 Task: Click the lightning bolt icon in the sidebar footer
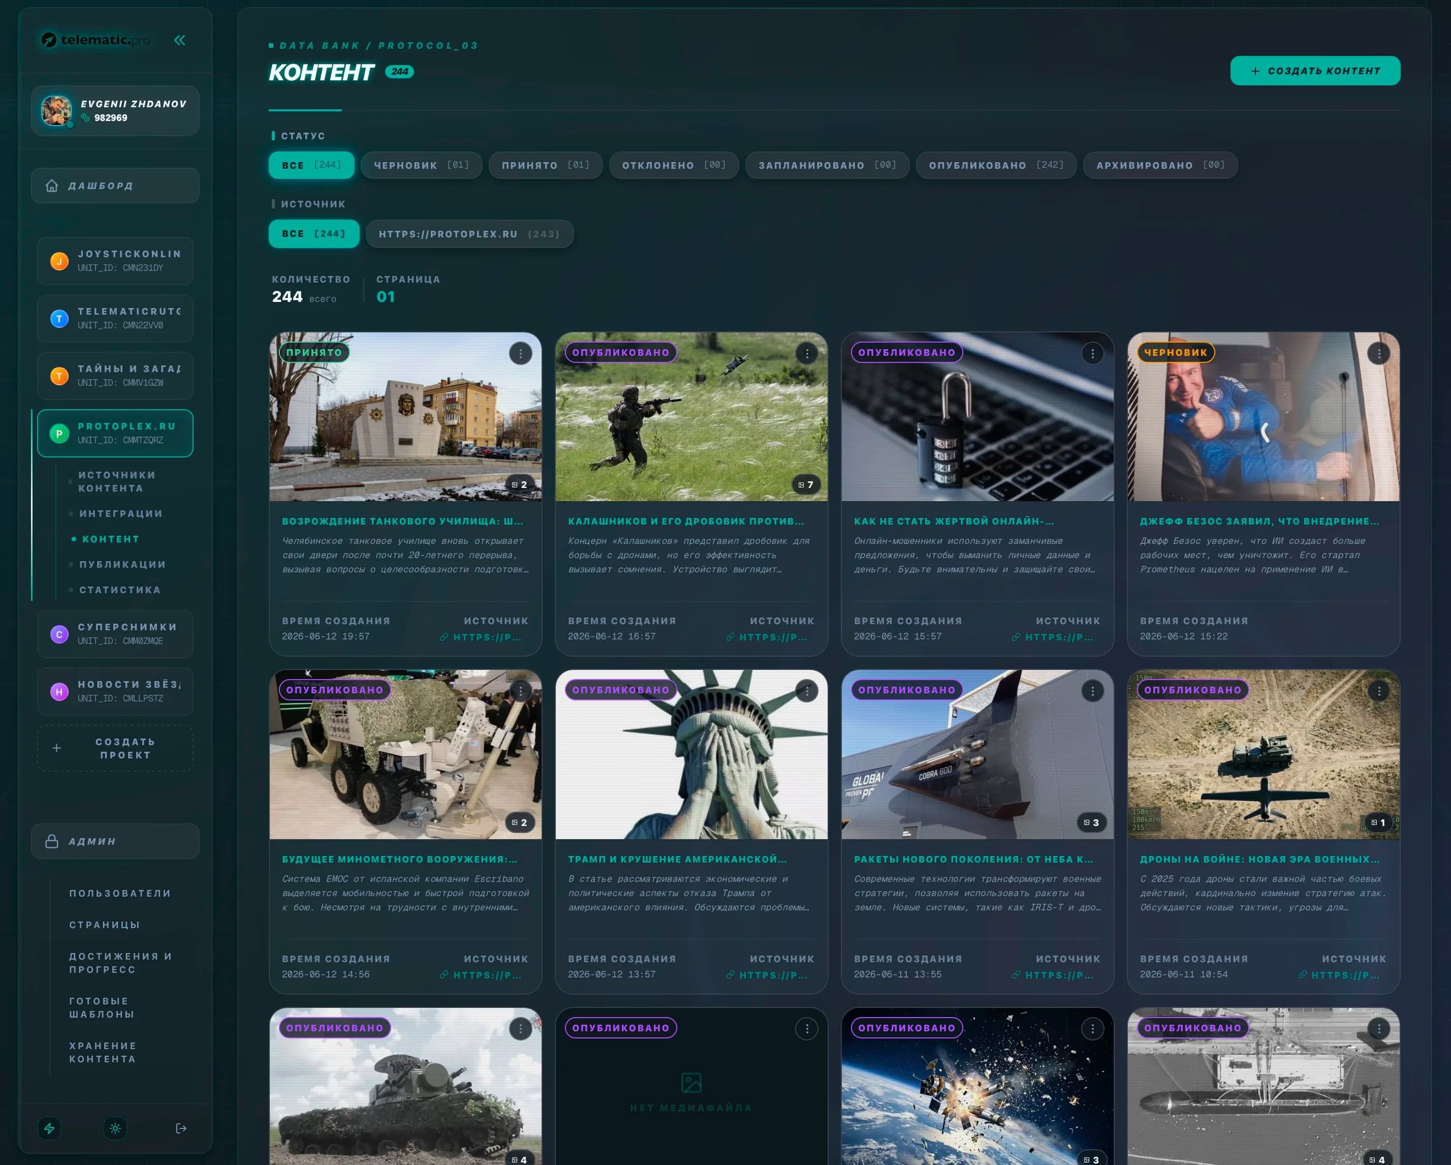point(49,1128)
